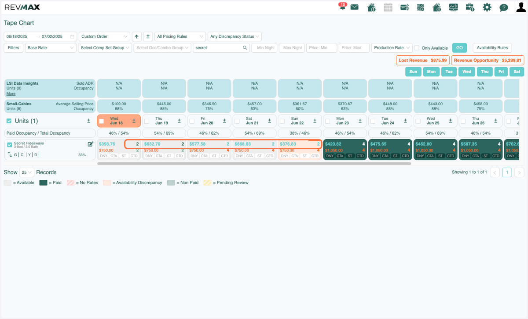
Task: Click the plus/minus icon beside Custom Order
Action: click(148, 36)
